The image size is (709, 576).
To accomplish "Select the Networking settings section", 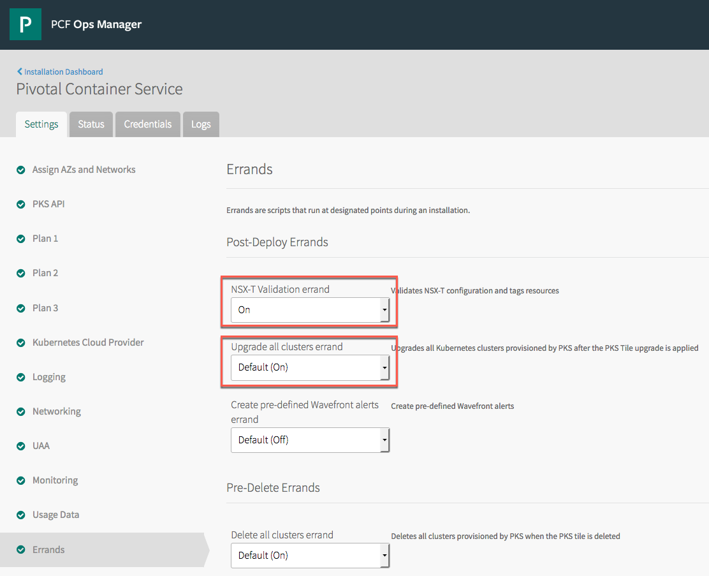I will [57, 411].
